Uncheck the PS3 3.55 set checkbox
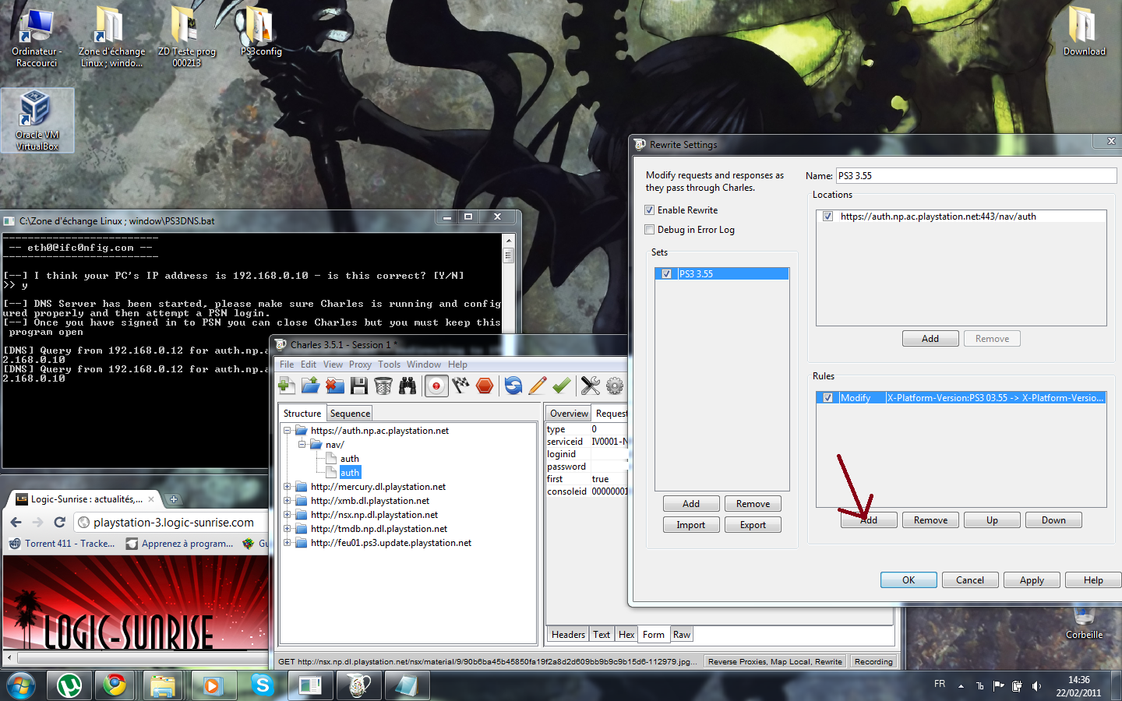The image size is (1122, 701). pyautogui.click(x=666, y=274)
